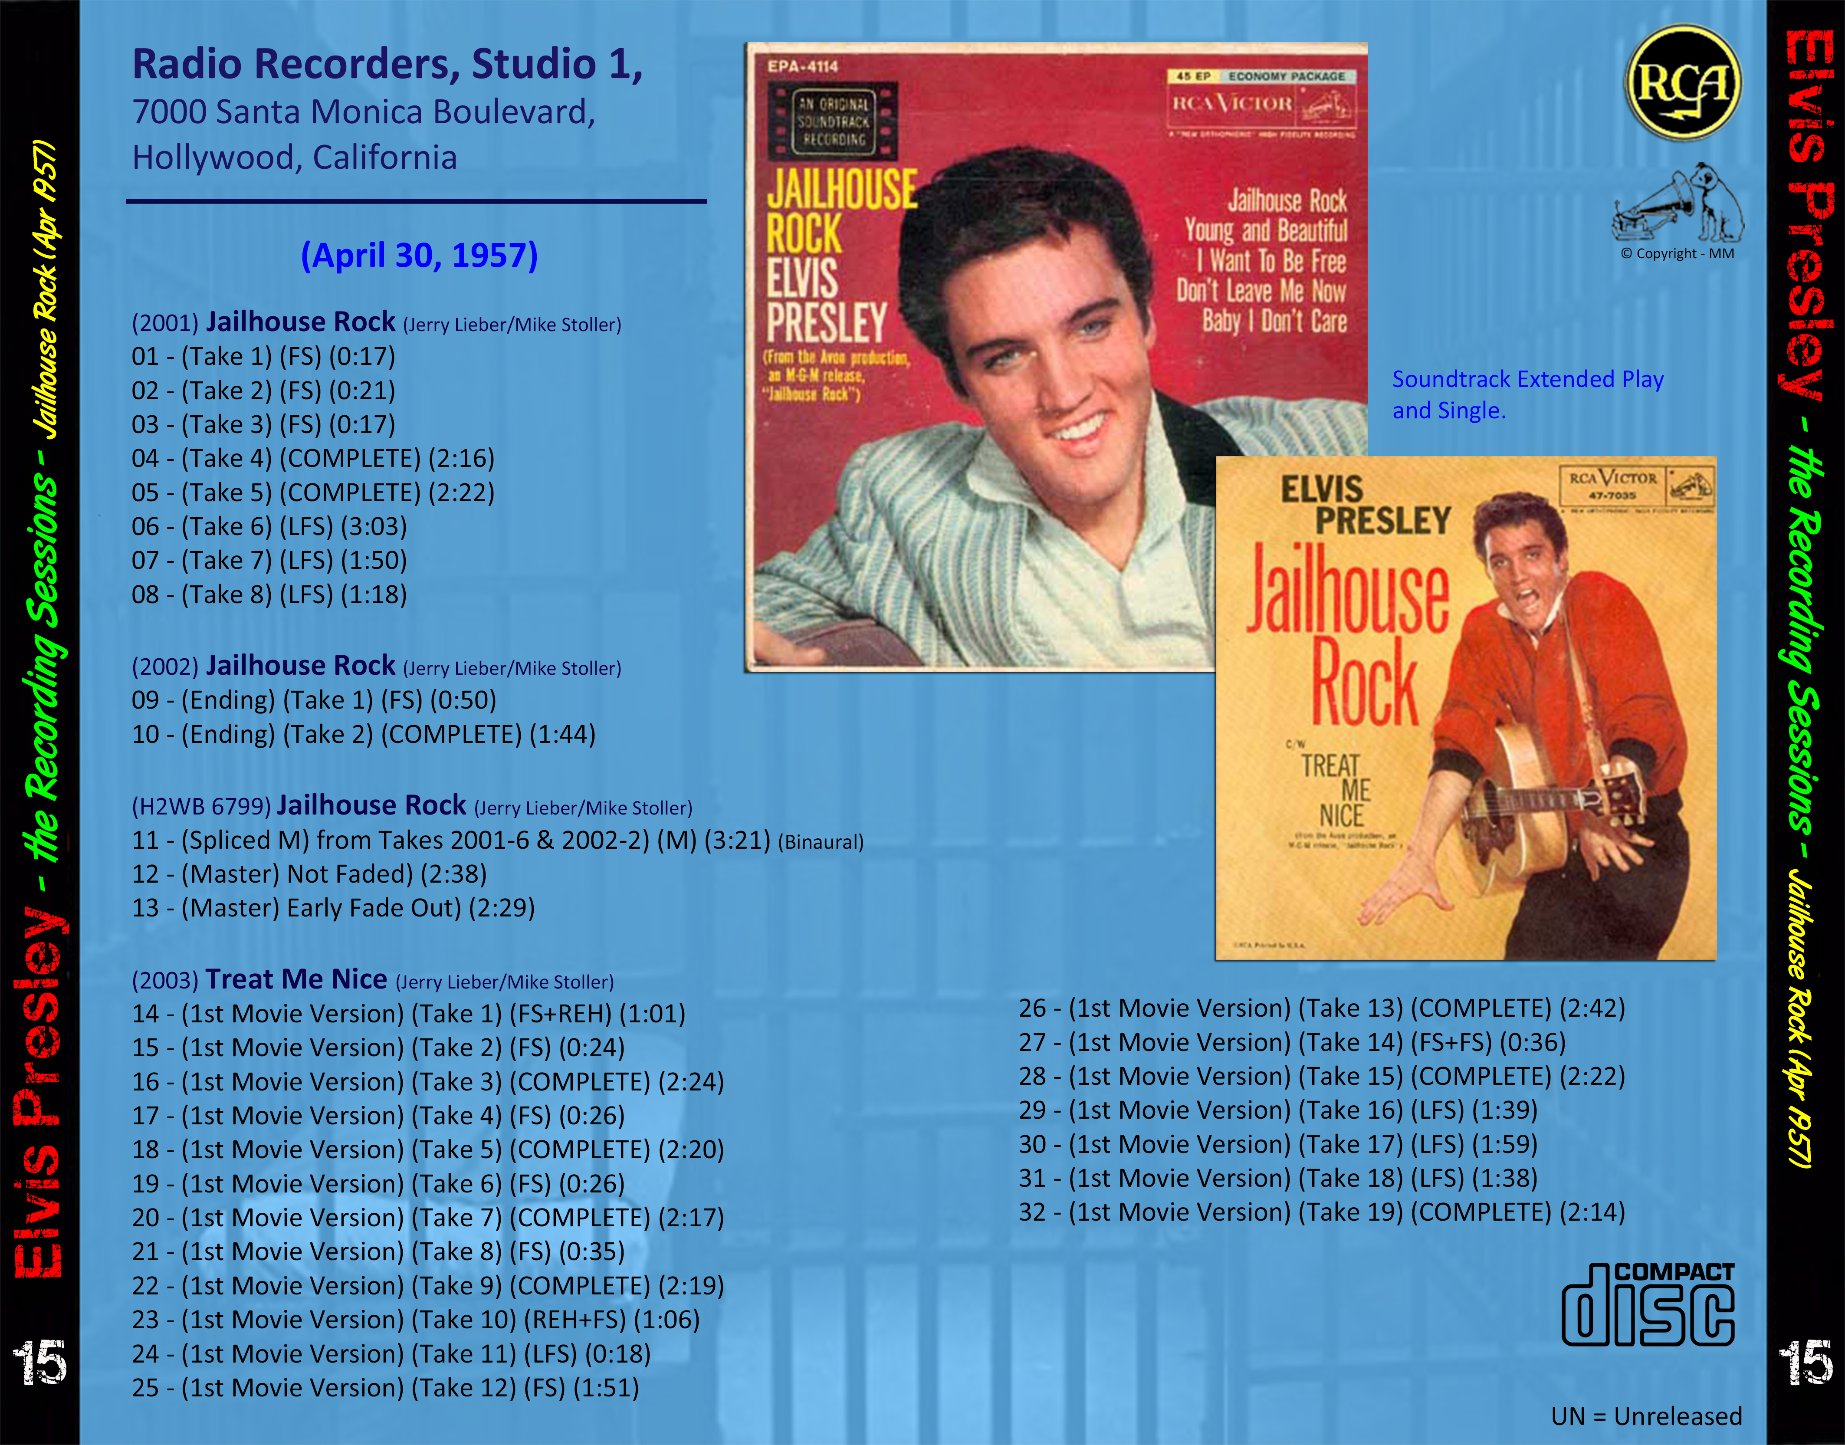The height and width of the screenshot is (1445, 1845).
Task: Click track 23 - Take 10 (REH+FS) (1:06)
Action: coord(415,1320)
